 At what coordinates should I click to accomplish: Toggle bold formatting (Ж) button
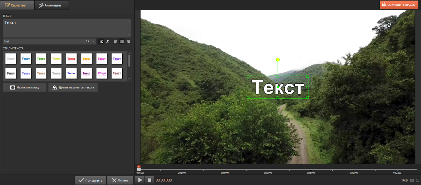[101, 42]
